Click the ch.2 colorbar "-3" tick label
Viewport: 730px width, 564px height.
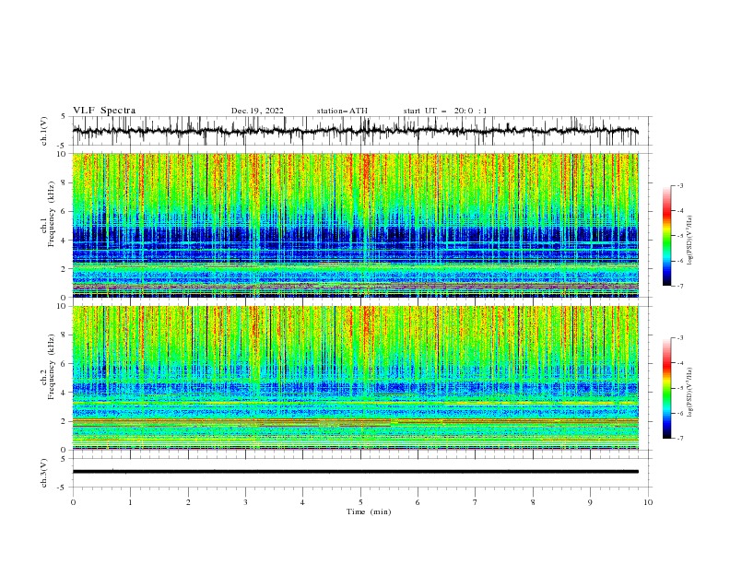click(x=679, y=338)
